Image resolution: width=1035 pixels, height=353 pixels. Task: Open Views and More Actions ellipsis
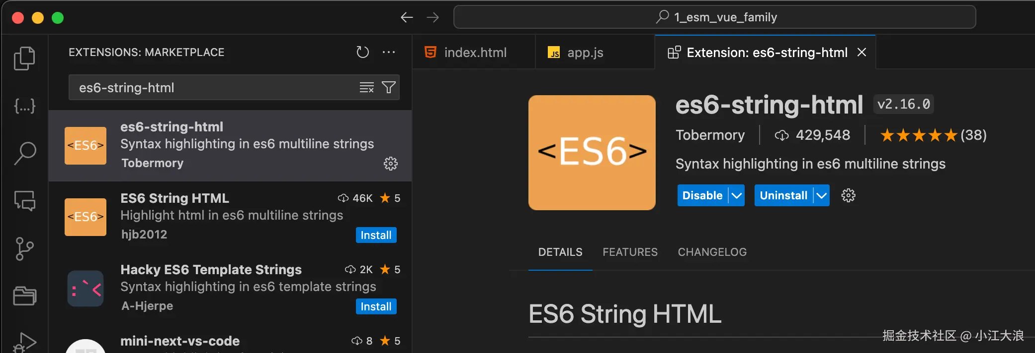pyautogui.click(x=389, y=52)
